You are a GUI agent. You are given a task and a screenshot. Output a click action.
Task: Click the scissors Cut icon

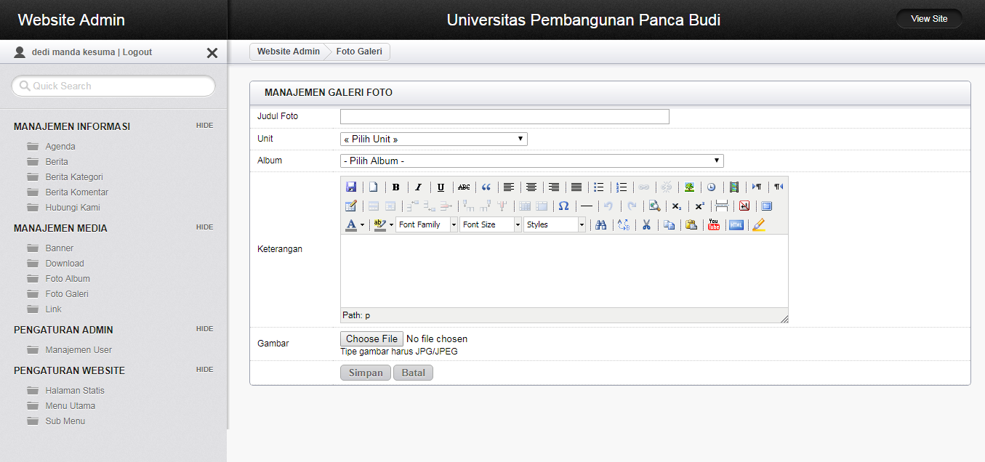(x=646, y=224)
